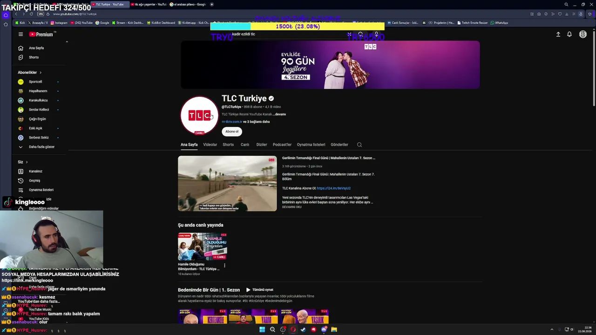Click the 90 Gün İngiltere channel banner
This screenshot has width=596, height=335.
pos(330,65)
